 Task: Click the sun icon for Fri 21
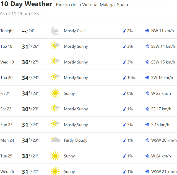55,93
